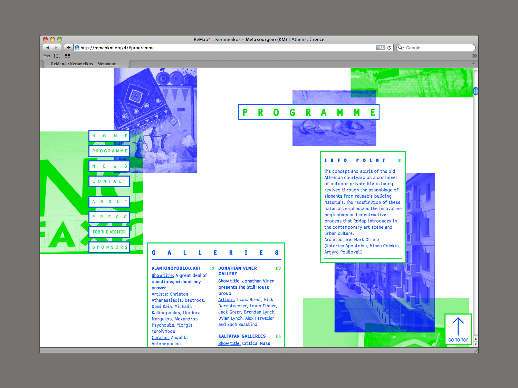518x388 pixels.
Task: Click Artists link under A.Antonopoulou.Art
Action: [x=160, y=294]
